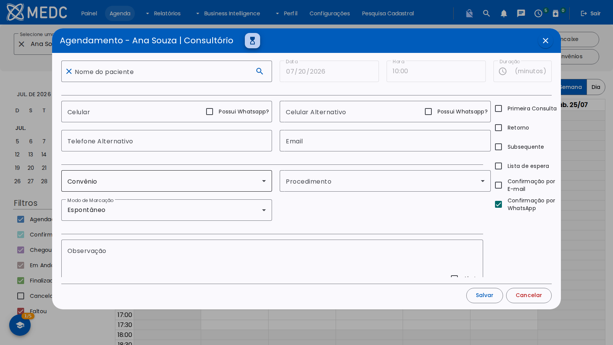Click the Observação text area
Viewport: 613px width, 345px height.
[x=272, y=258]
